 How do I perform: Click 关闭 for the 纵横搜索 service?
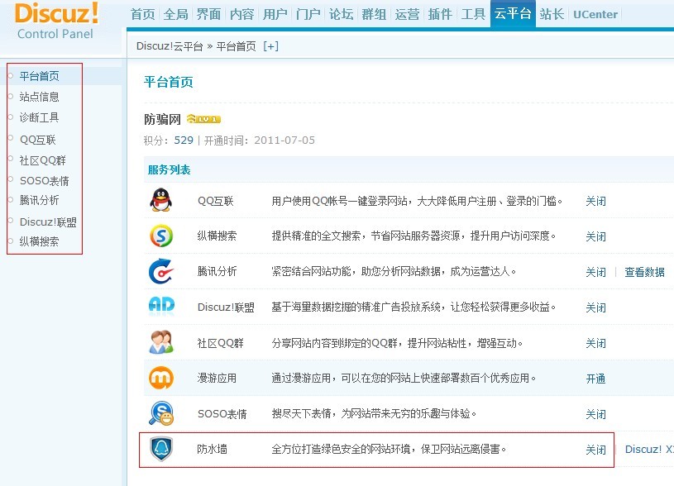click(x=595, y=236)
